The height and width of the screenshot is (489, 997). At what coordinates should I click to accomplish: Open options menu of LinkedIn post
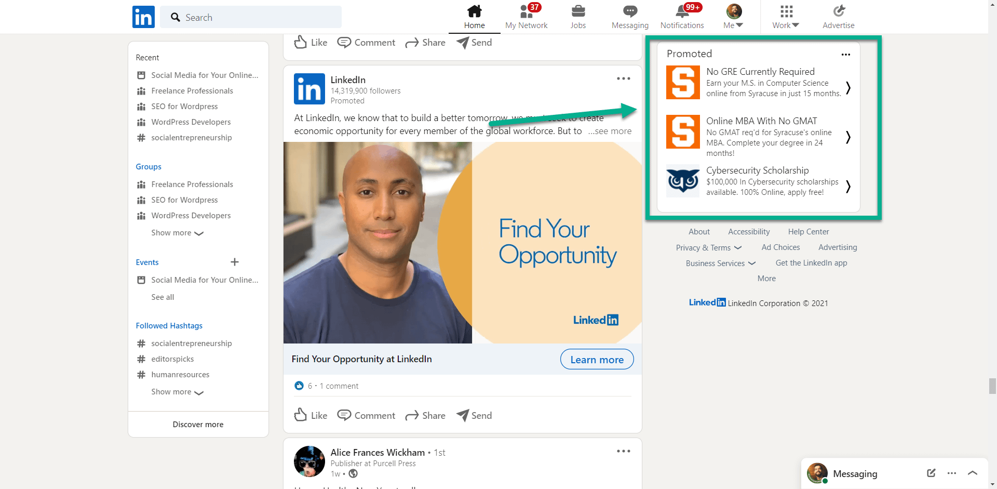pos(623,78)
